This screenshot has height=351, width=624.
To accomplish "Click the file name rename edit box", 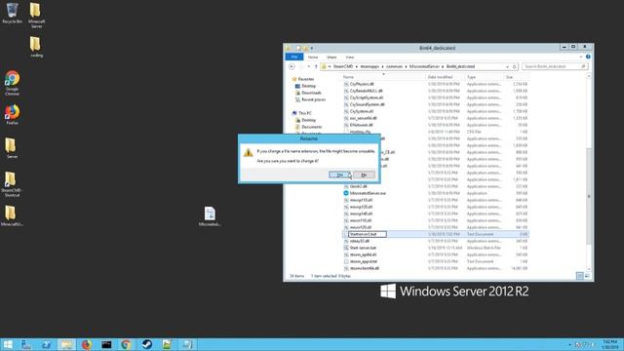I will [367, 234].
